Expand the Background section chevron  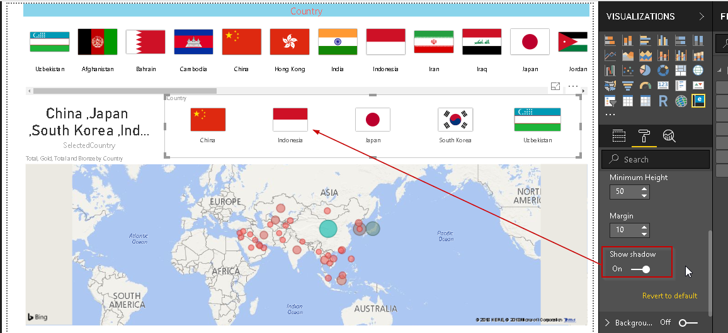click(607, 323)
